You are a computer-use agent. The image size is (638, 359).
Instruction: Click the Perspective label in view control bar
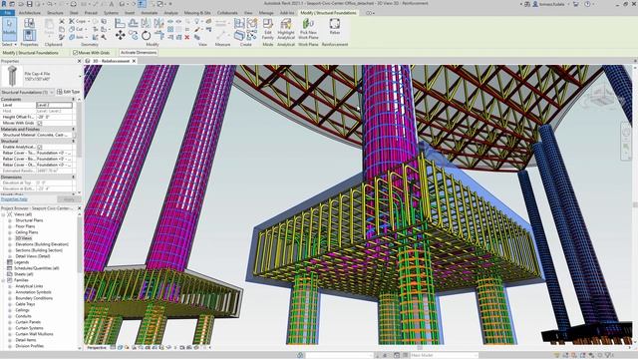pos(97,348)
